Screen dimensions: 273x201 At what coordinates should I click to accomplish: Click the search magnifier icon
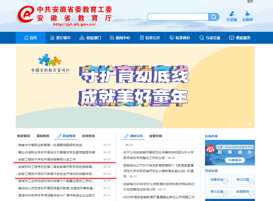(x=214, y=17)
